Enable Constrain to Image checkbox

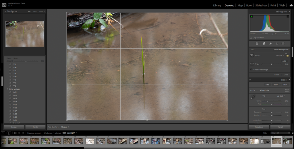point(251,70)
